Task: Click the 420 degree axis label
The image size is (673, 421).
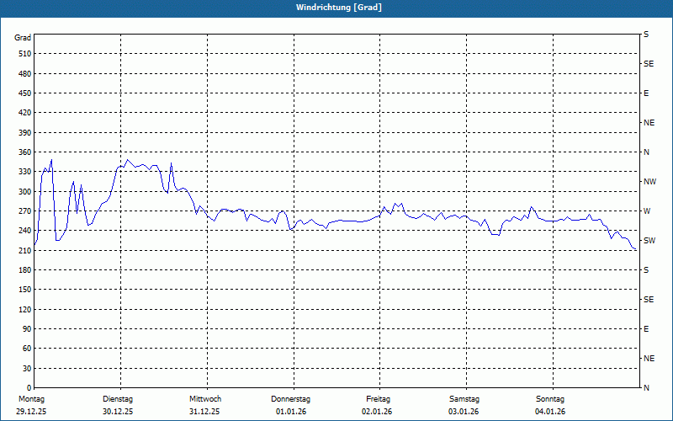Action: [25, 113]
